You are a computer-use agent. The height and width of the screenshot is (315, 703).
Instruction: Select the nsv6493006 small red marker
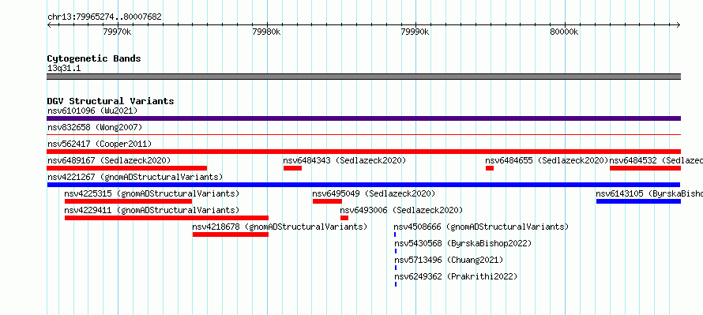344,218
